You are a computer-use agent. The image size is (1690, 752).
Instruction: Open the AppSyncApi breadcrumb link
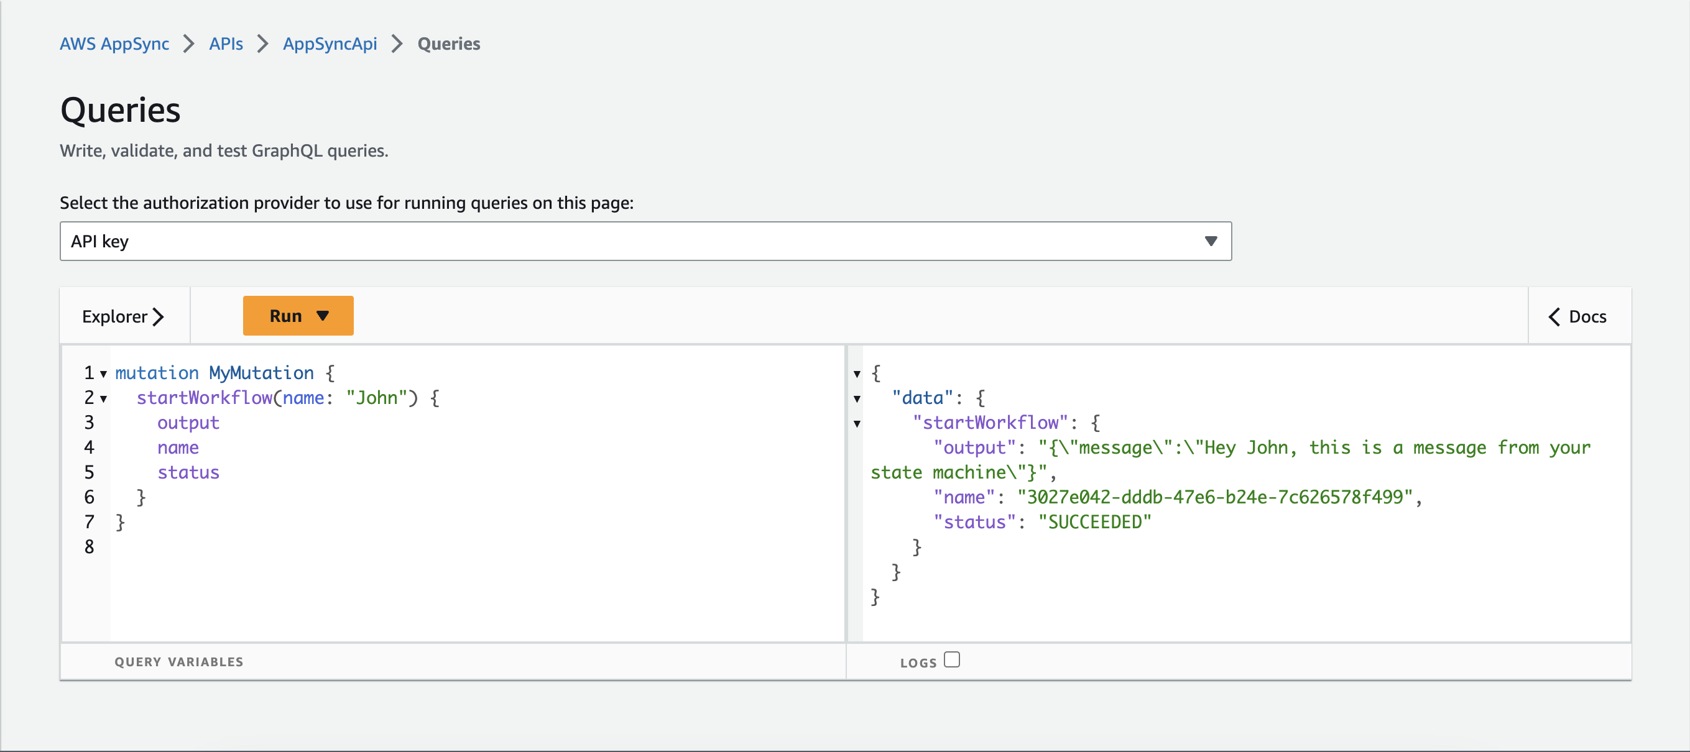tap(330, 44)
